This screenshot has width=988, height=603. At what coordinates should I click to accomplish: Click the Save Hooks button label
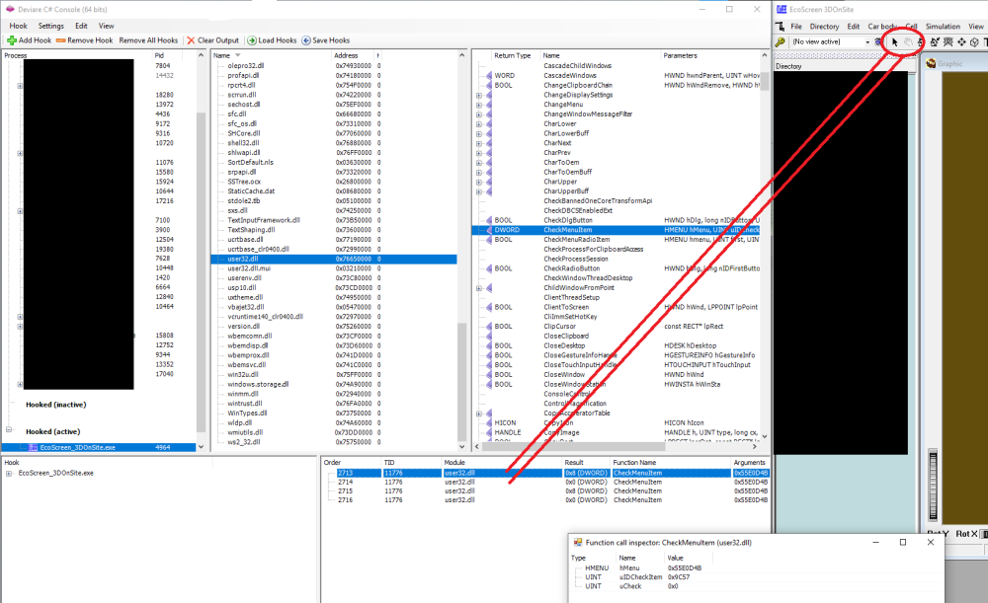[x=331, y=40]
